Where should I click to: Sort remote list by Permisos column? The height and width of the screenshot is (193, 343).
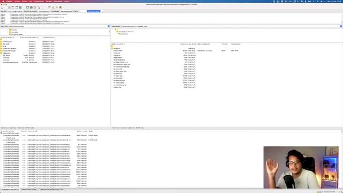[225, 44]
